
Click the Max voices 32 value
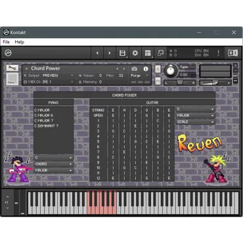click(121, 76)
